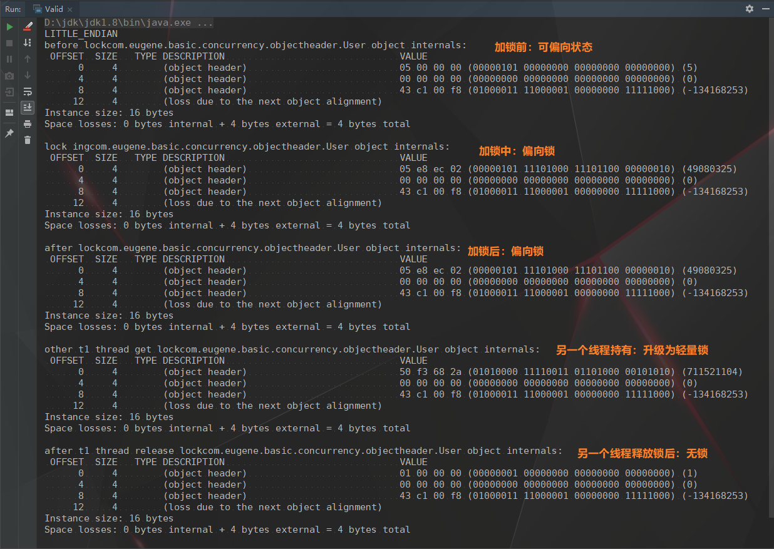Clear the console with trash icon
Screen dimensions: 774x549
[x=28, y=140]
